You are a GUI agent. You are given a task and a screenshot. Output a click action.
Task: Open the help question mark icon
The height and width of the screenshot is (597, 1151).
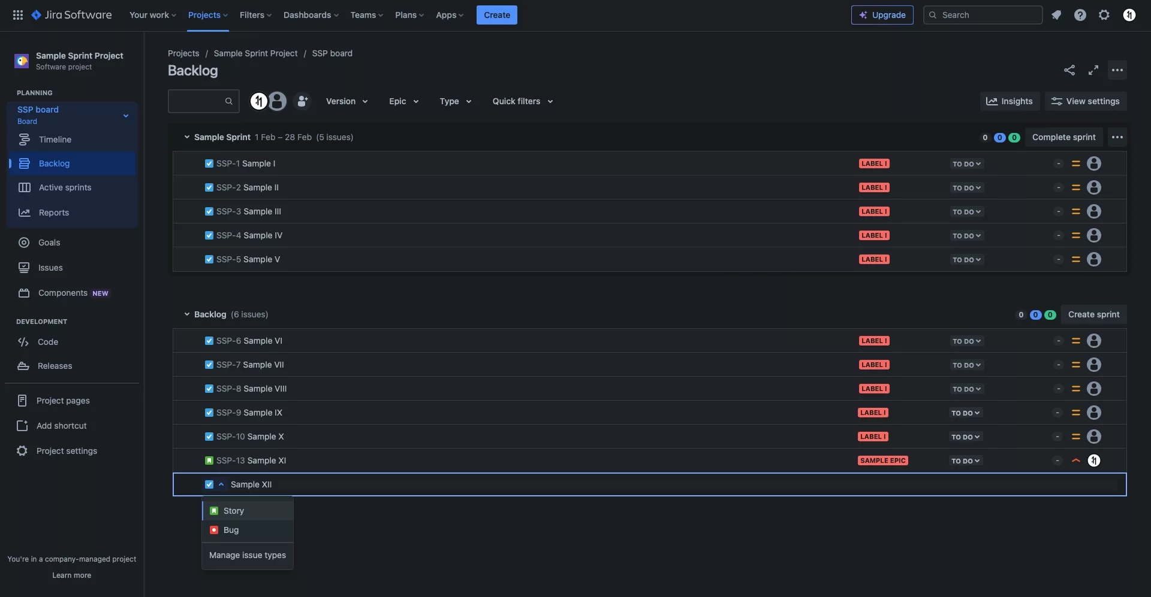[1080, 15]
